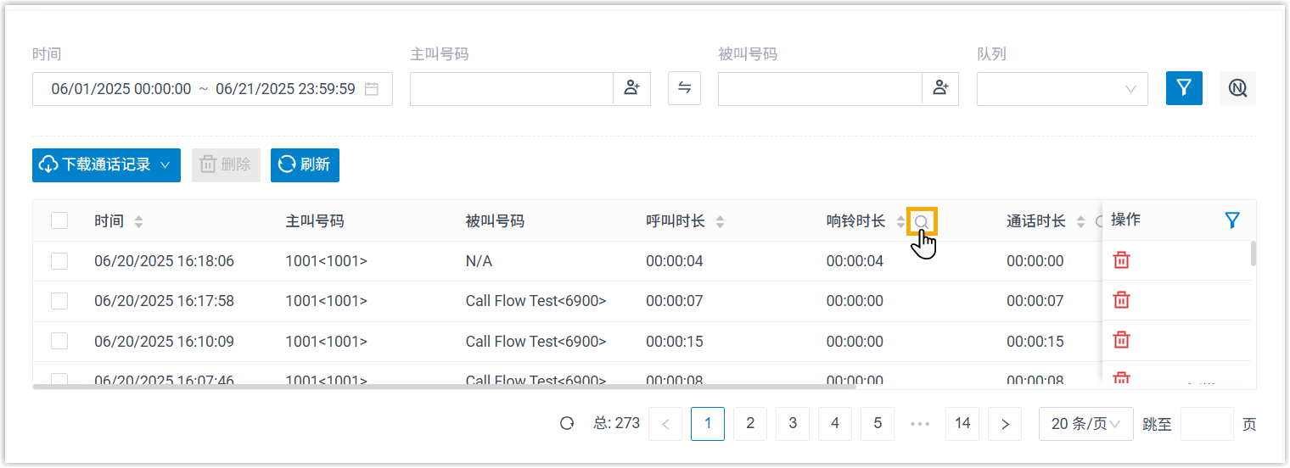Delete the 16:18:06 call record
The height and width of the screenshot is (468, 1290).
click(1121, 260)
